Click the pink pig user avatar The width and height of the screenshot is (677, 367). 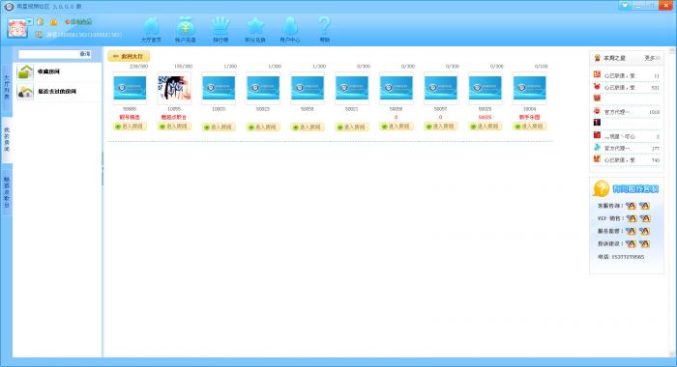(17, 28)
